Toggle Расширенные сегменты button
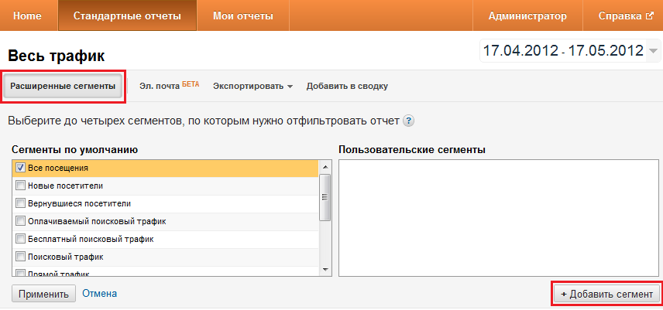The image size is (663, 310). 63,86
